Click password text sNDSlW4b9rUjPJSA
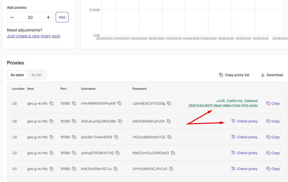The width and height of the screenshot is (288, 182). pyautogui.click(x=149, y=121)
